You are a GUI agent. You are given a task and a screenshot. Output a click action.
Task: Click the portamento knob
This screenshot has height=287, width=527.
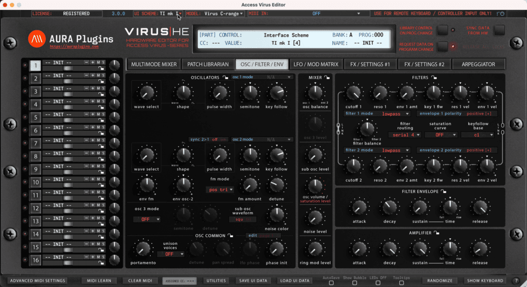pos(143,249)
